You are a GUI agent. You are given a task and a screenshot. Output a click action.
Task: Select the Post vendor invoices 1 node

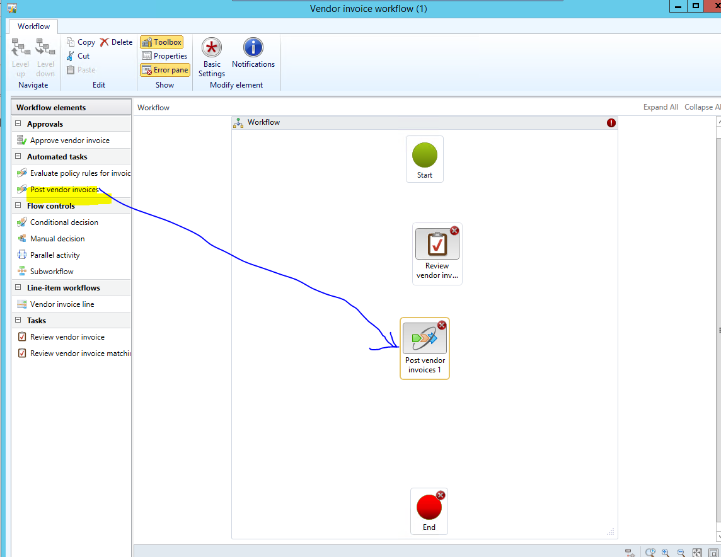tap(425, 348)
